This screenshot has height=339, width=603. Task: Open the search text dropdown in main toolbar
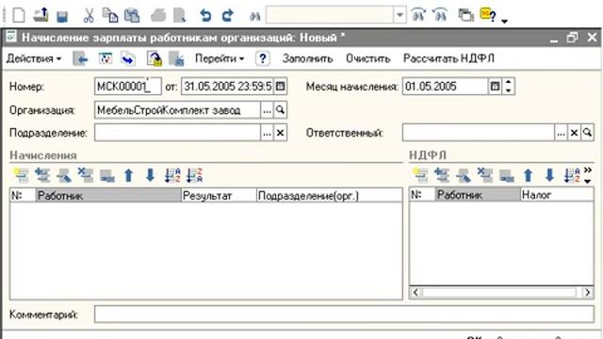click(399, 15)
